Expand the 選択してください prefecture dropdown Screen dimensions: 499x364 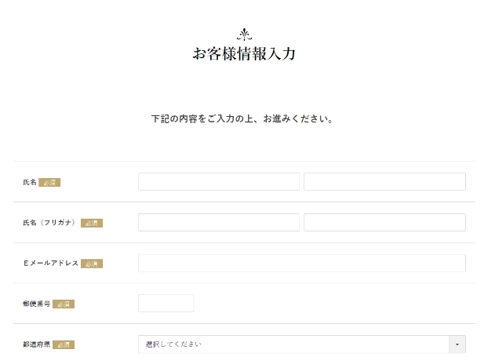pyautogui.click(x=293, y=344)
